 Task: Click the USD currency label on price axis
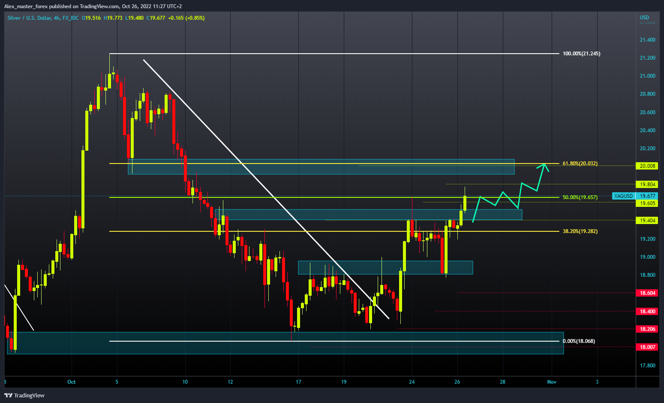[644, 18]
